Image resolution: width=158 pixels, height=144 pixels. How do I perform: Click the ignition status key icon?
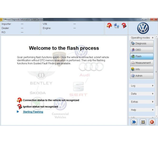124,26
